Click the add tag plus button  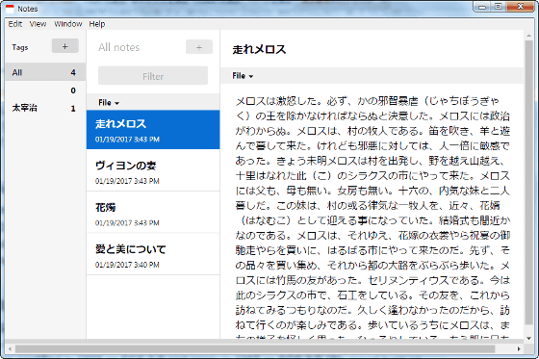(65, 46)
